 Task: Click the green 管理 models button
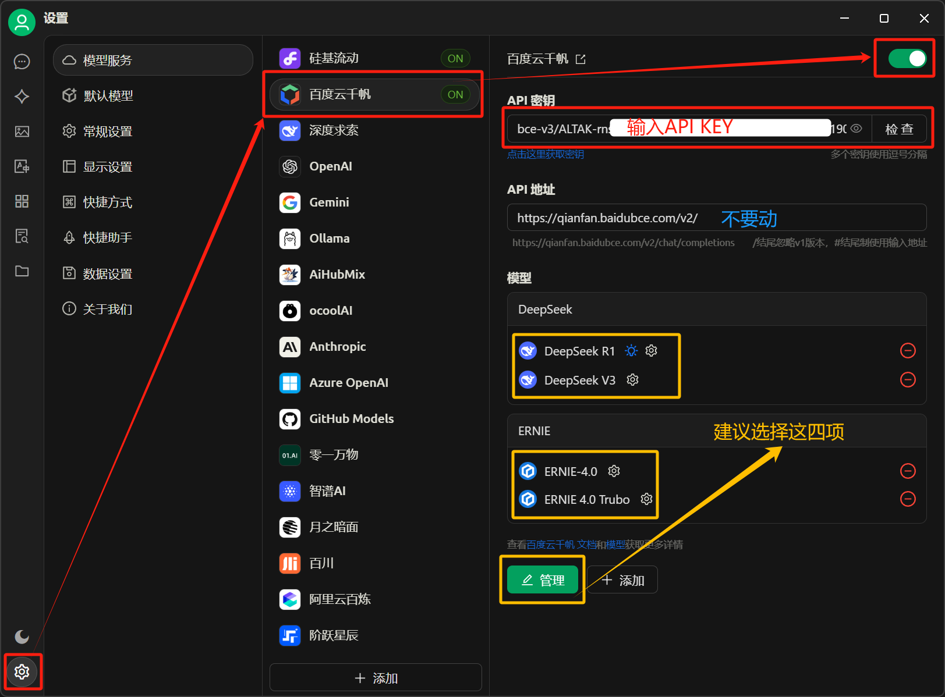pyautogui.click(x=543, y=580)
